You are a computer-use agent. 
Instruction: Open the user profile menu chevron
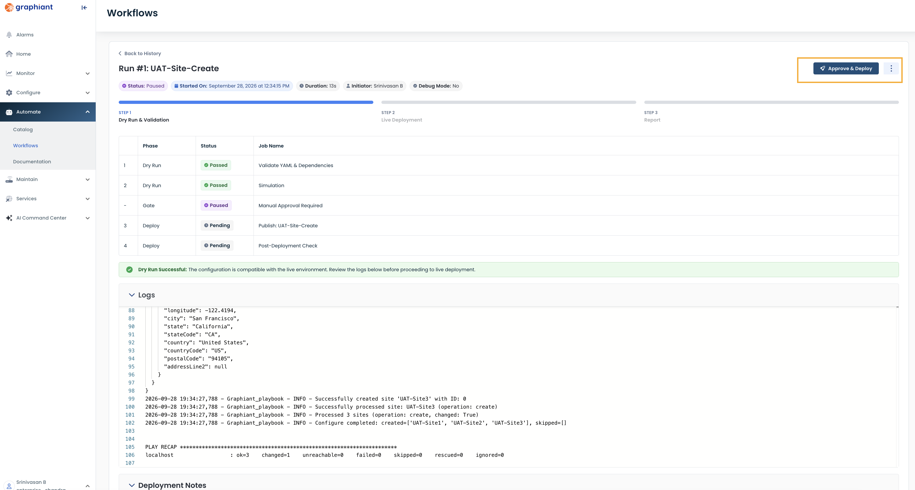pos(87,486)
